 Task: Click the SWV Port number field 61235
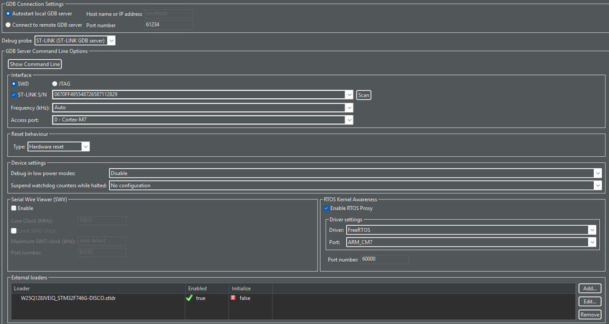102,253
